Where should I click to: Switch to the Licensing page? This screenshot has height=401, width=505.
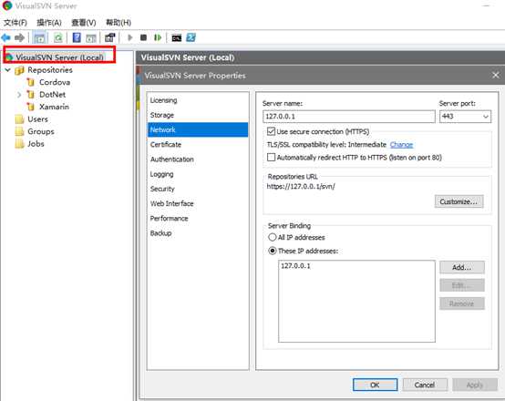(x=198, y=100)
